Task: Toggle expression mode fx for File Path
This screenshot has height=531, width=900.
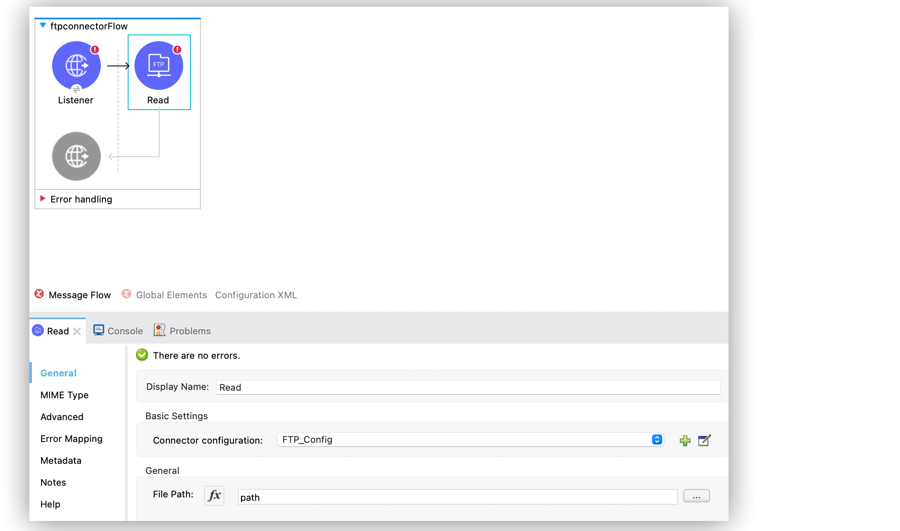Action: pyautogui.click(x=214, y=495)
